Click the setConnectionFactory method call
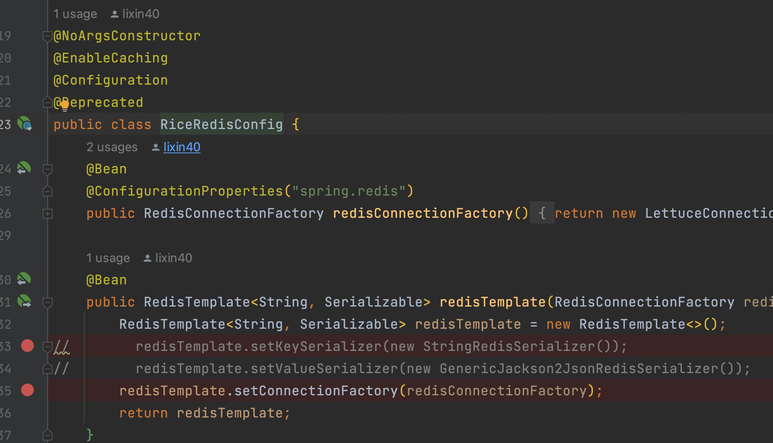Screen dimensions: 773x443 point(316,390)
